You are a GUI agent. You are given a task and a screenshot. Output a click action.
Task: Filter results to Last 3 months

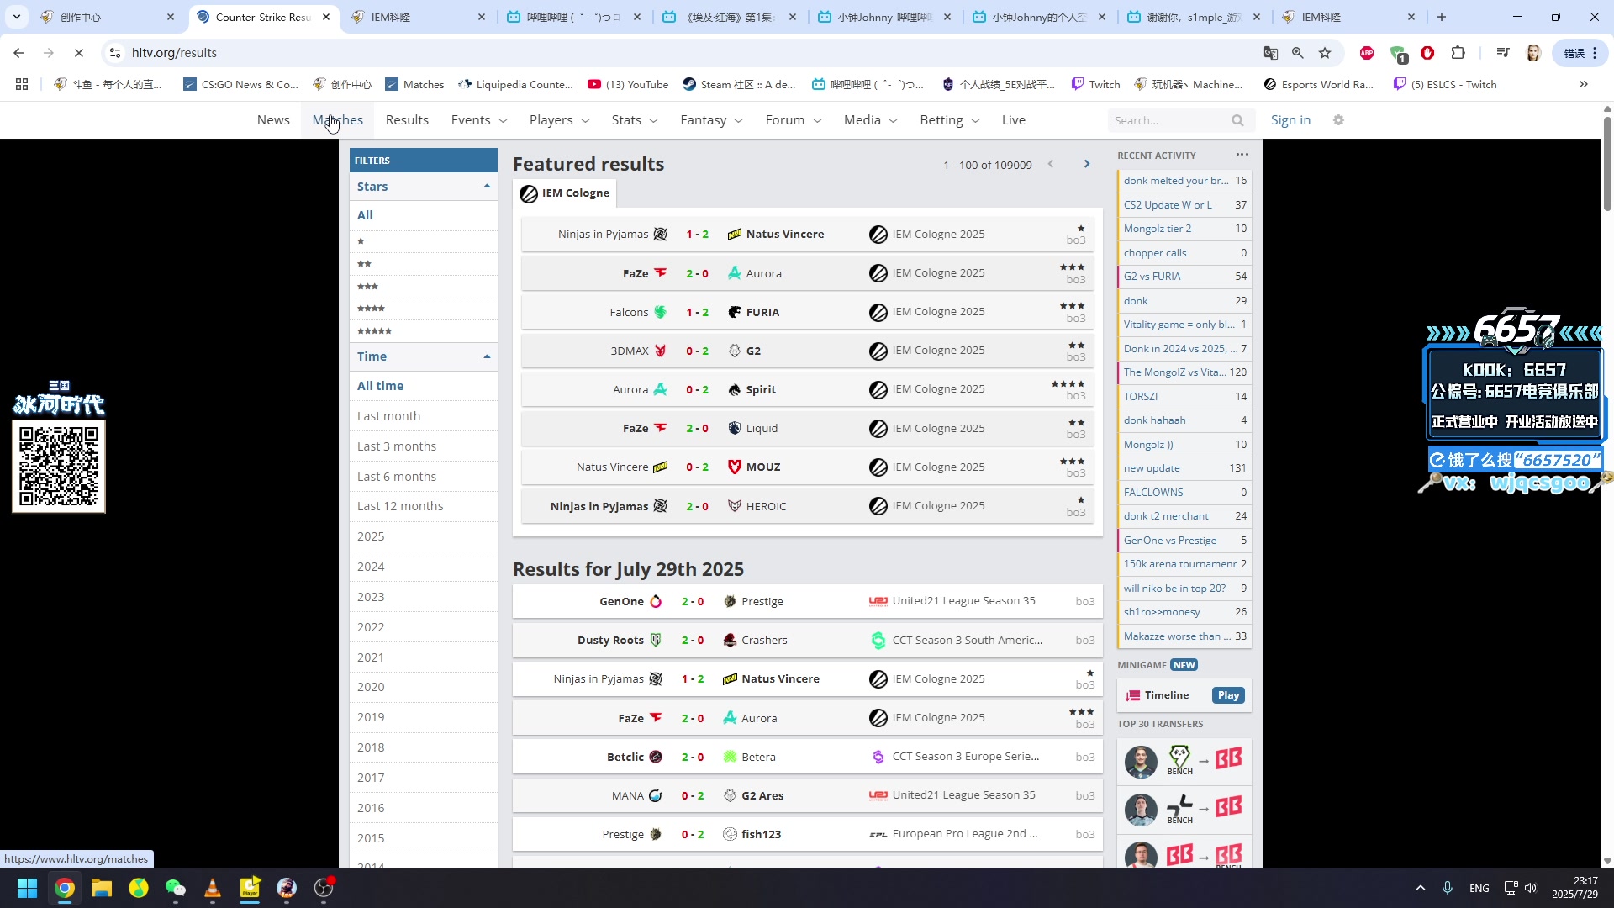[424, 446]
